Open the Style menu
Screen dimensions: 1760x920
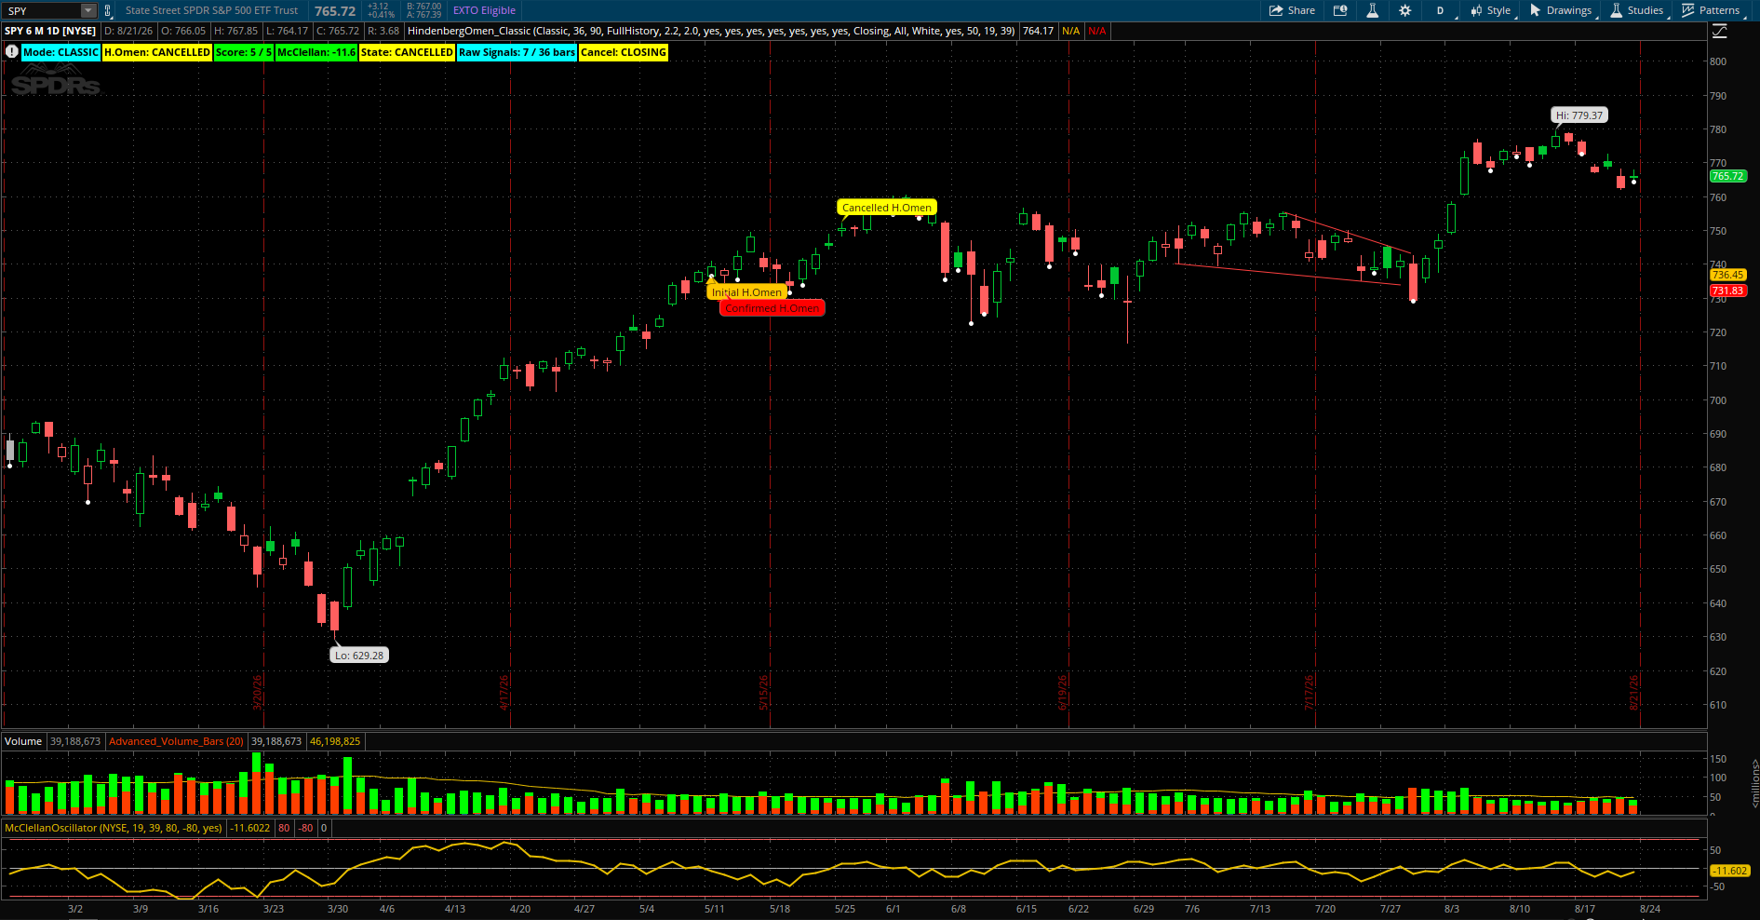pyautogui.click(x=1491, y=11)
